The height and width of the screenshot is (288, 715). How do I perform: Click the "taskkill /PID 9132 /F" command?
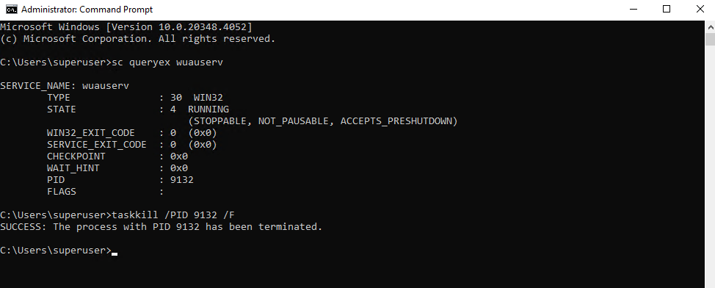coord(173,215)
